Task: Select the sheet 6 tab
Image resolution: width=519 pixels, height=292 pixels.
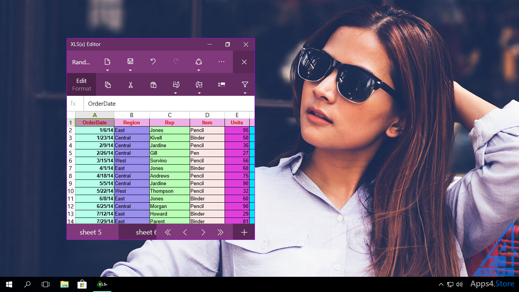Action: (138, 232)
